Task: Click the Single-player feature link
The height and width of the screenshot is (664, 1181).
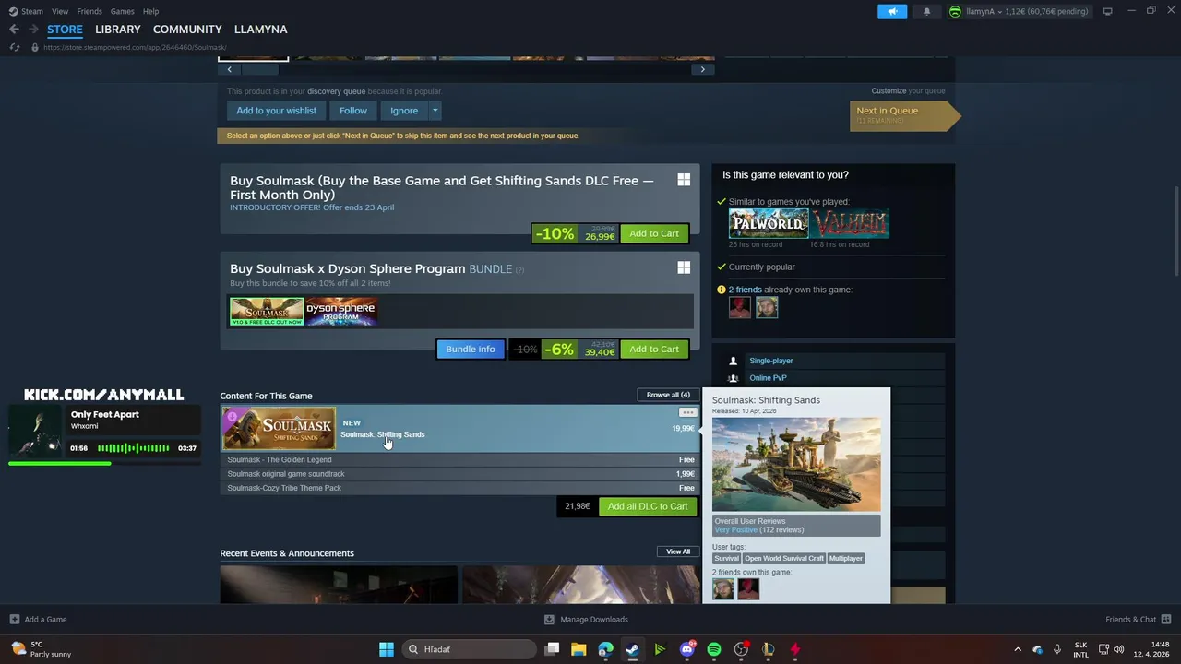Action: [770, 361]
